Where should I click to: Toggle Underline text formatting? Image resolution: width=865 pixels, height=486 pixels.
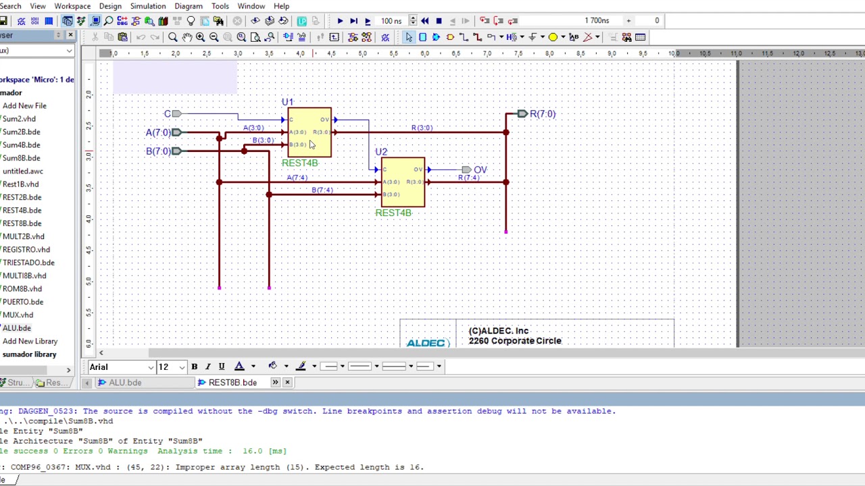[x=221, y=367]
